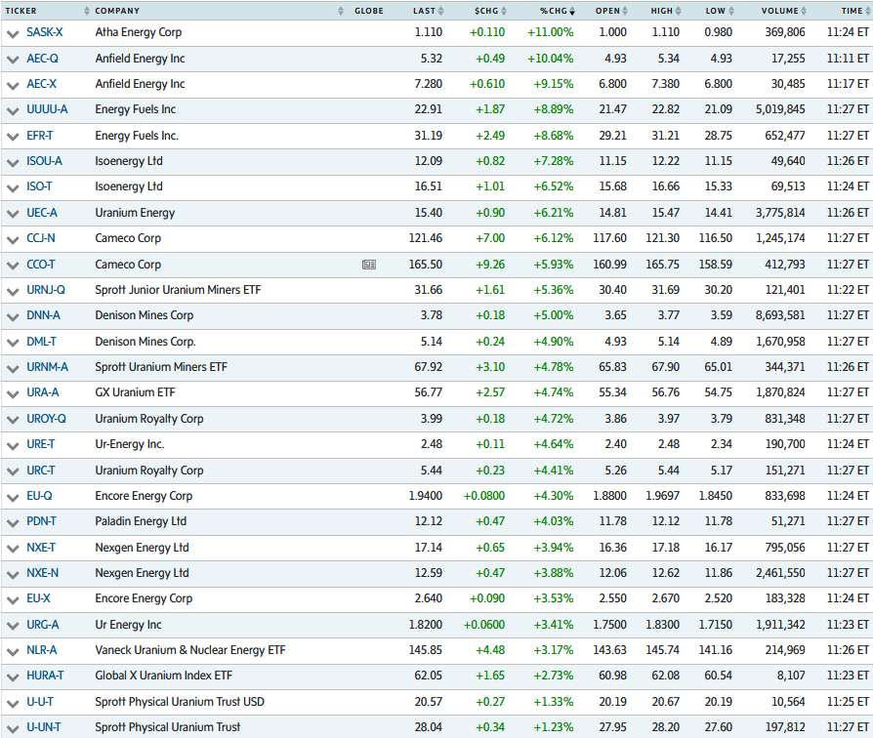Click the 1.7150 low value

[716, 625]
